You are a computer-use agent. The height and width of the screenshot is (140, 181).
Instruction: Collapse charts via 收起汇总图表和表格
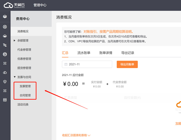[x=76, y=135]
